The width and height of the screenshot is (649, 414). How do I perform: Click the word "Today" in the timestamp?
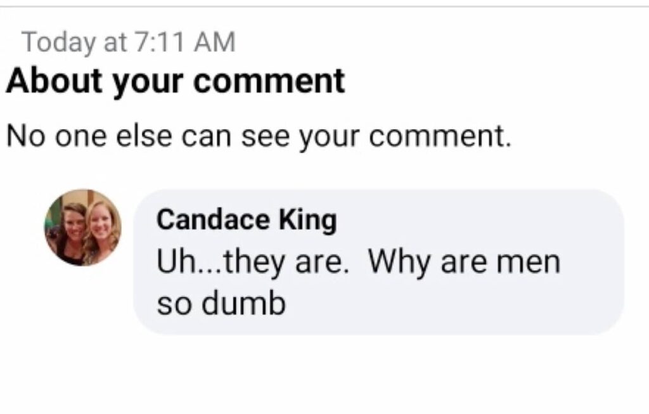pyautogui.click(x=55, y=42)
